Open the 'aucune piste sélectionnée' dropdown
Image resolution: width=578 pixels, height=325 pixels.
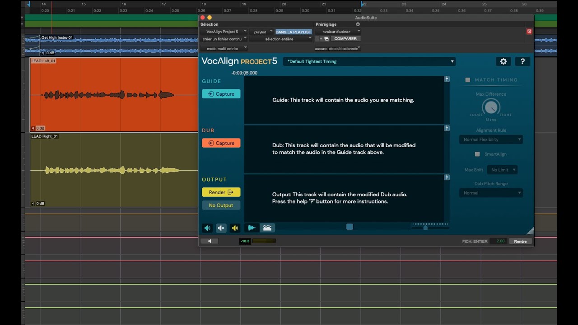[x=338, y=48]
